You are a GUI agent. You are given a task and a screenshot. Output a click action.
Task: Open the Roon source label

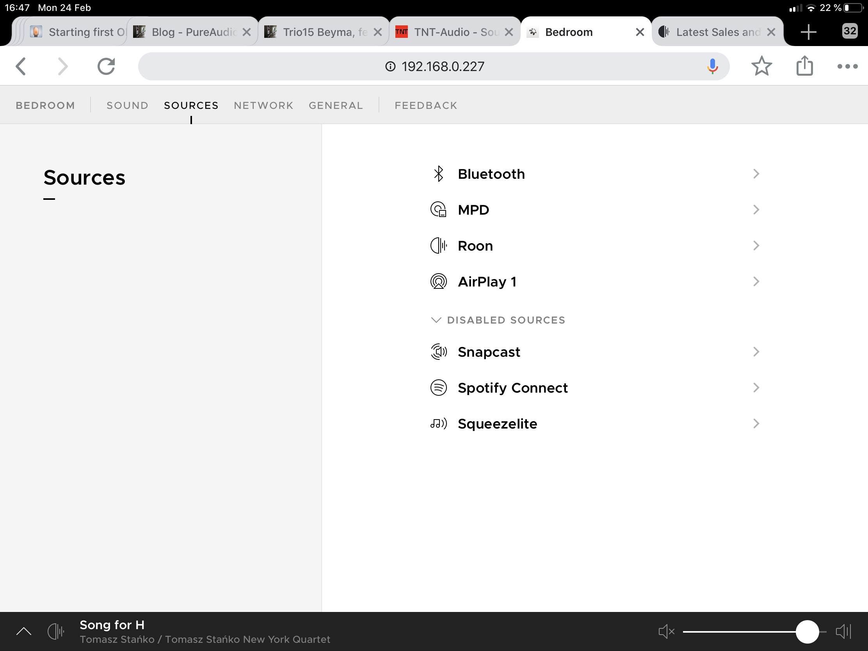click(475, 245)
